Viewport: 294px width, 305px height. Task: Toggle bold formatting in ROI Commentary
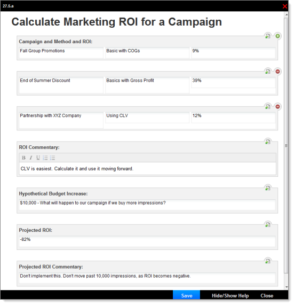pos(23,158)
